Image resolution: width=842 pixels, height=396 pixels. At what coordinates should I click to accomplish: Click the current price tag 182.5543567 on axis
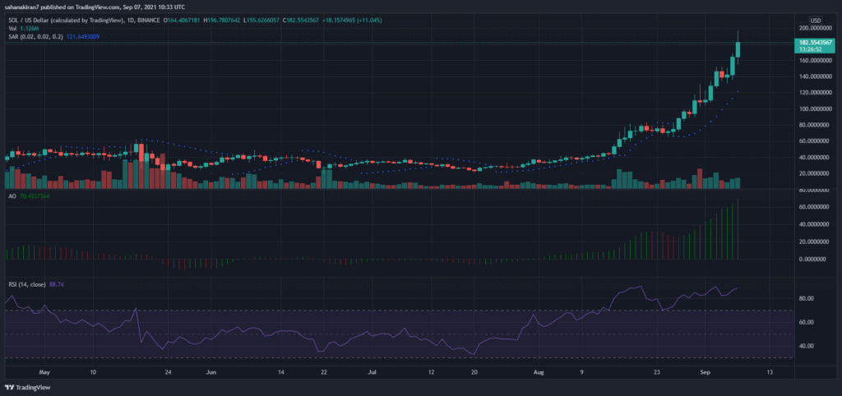(x=817, y=43)
